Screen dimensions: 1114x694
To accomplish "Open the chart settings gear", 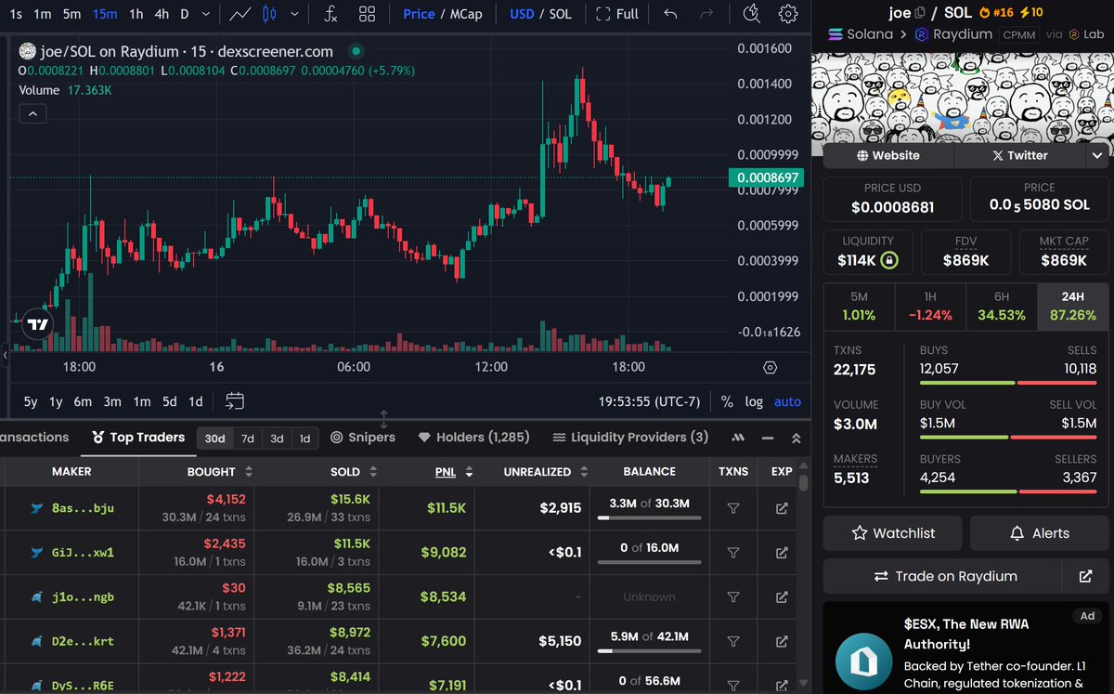I will [788, 14].
